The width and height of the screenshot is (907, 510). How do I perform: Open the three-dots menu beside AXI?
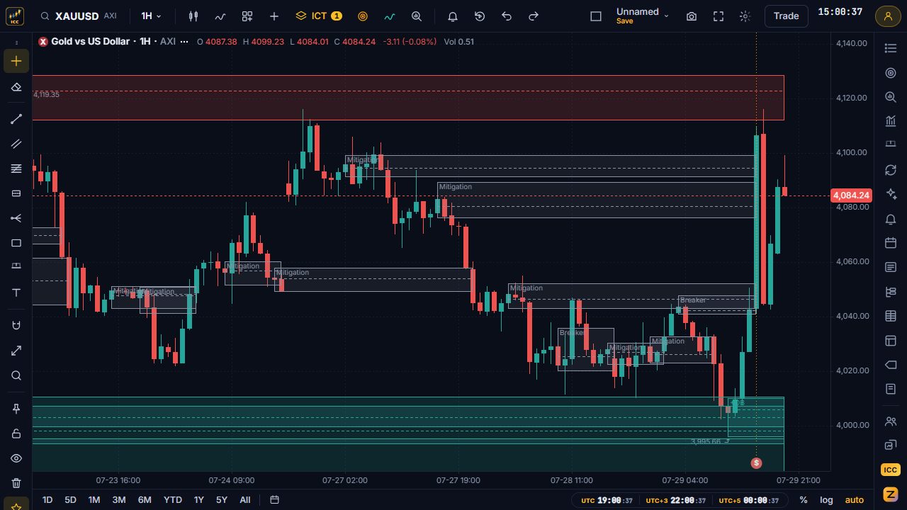[x=184, y=42]
